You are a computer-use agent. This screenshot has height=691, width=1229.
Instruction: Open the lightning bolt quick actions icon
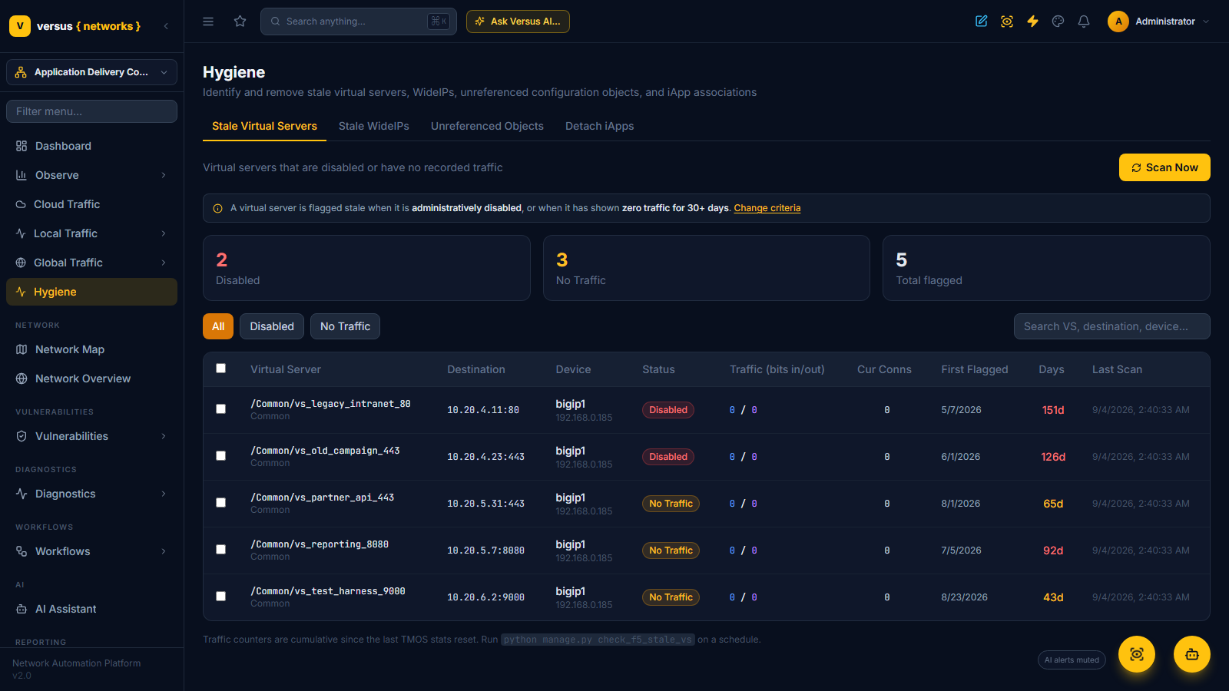(1032, 21)
